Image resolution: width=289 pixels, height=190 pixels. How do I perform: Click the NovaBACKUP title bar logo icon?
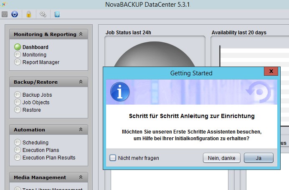pyautogui.click(x=4, y=4)
